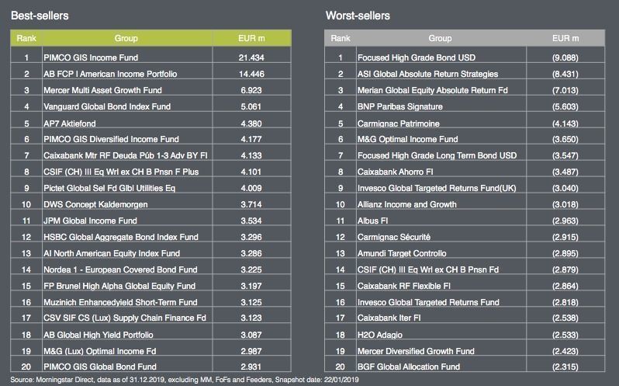Select Merian Global Equity Absolute Return Fd
This screenshot has width=619, height=386.
432,90
